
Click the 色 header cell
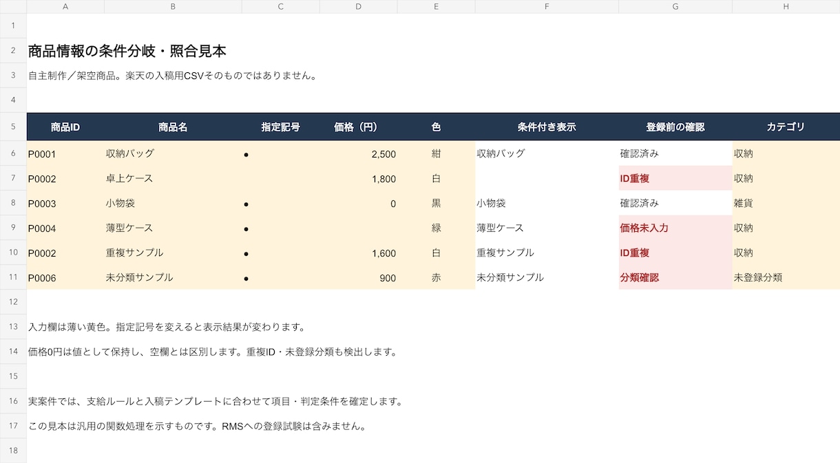(436, 127)
